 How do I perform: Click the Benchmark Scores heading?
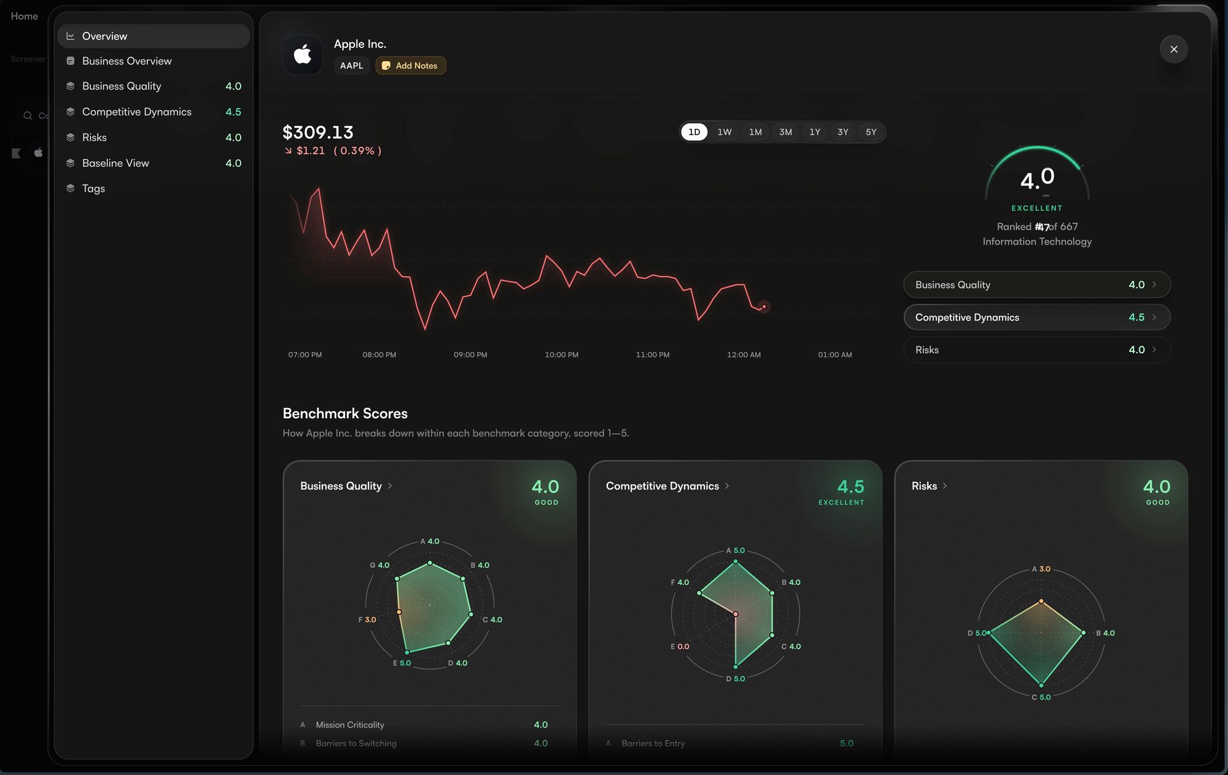tap(345, 414)
